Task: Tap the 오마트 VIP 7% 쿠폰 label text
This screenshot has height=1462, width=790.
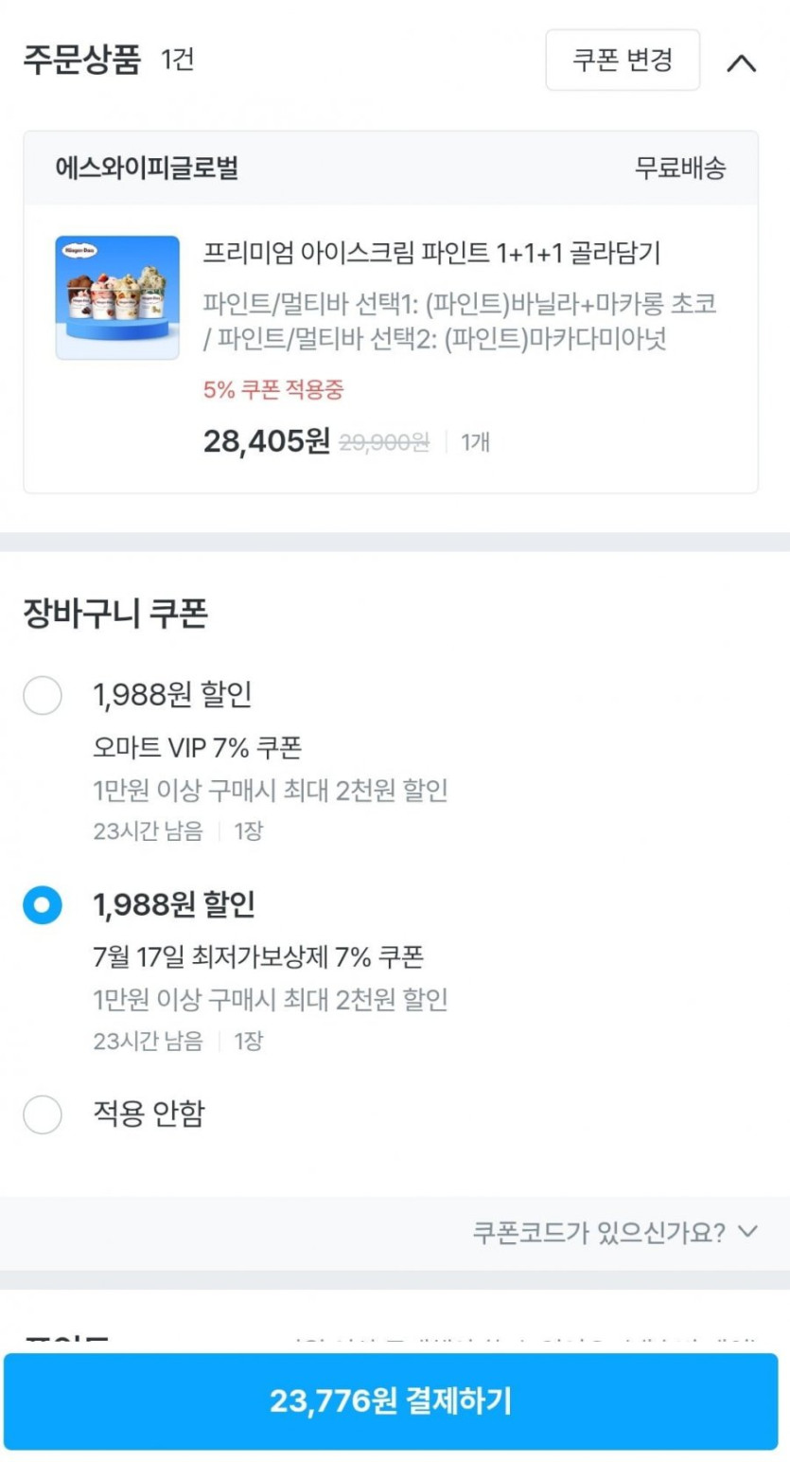Action: 197,748
